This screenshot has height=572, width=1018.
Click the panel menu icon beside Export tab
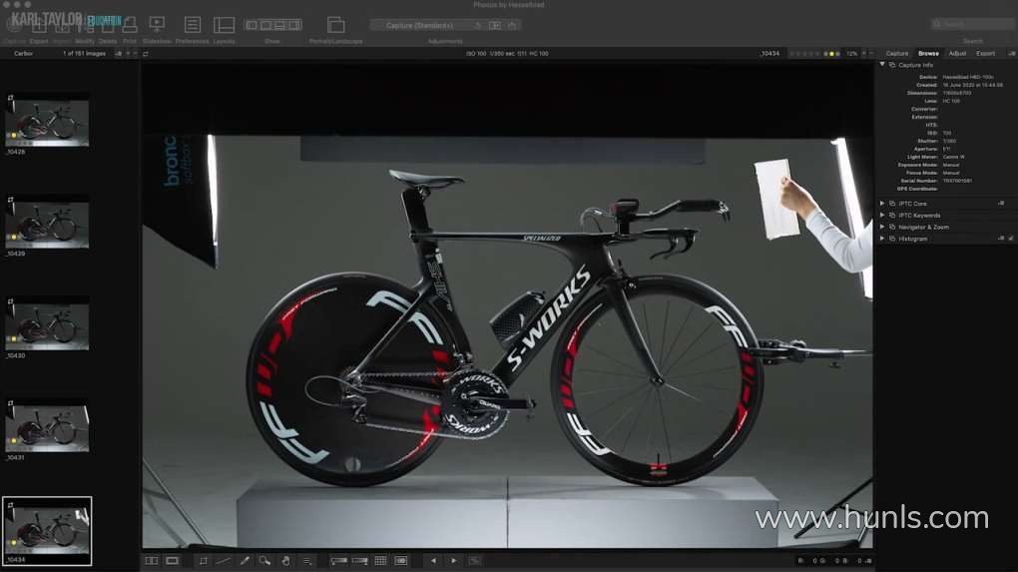click(x=1011, y=54)
